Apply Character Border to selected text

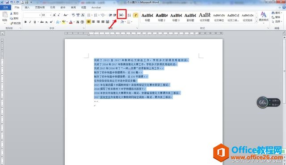click(83, 15)
